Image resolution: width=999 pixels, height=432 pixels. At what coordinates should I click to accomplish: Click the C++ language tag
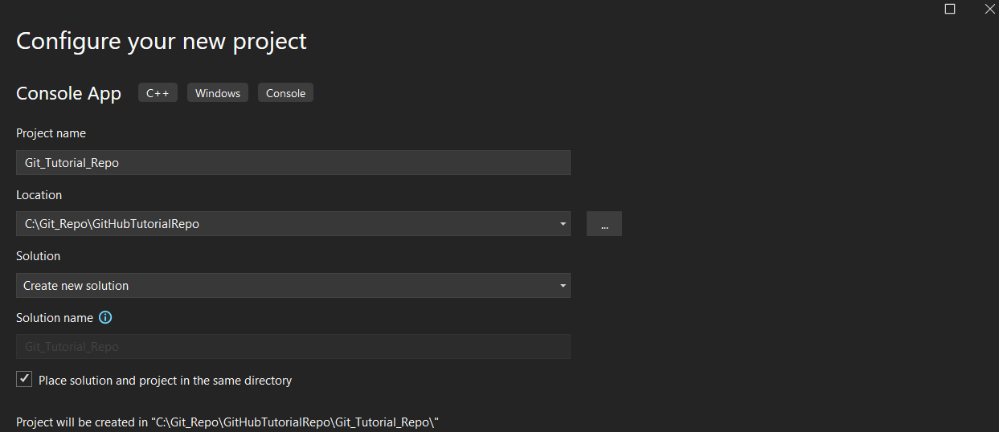point(158,93)
